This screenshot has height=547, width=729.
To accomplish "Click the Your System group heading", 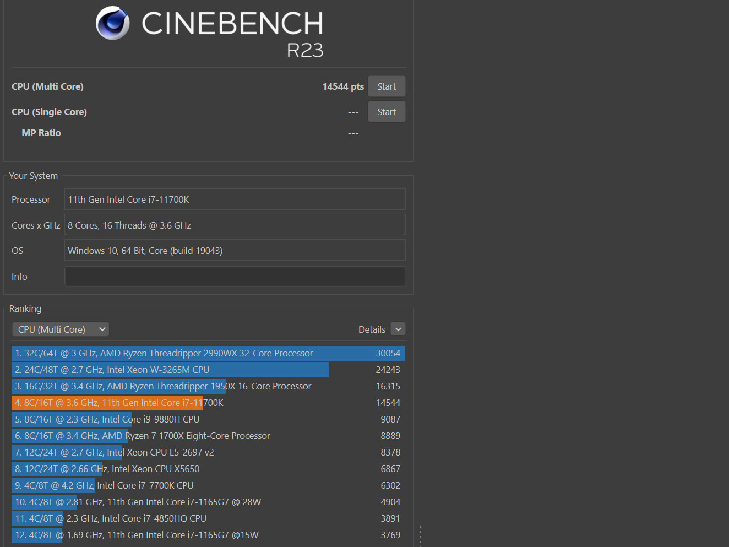I will [x=34, y=176].
